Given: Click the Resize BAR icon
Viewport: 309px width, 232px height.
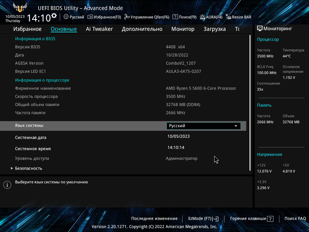Looking at the screenshot, I should pyautogui.click(x=228, y=17).
